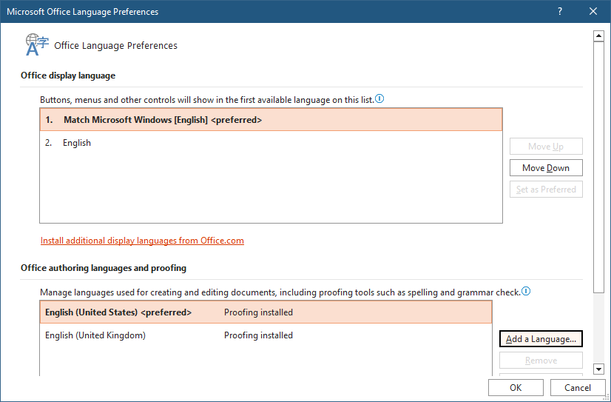611x402 pixels.
Task: Click the Set as Preferred button
Action: [x=546, y=189]
